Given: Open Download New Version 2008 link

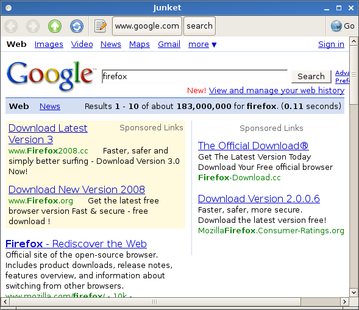Looking at the screenshot, I should (x=77, y=189).
